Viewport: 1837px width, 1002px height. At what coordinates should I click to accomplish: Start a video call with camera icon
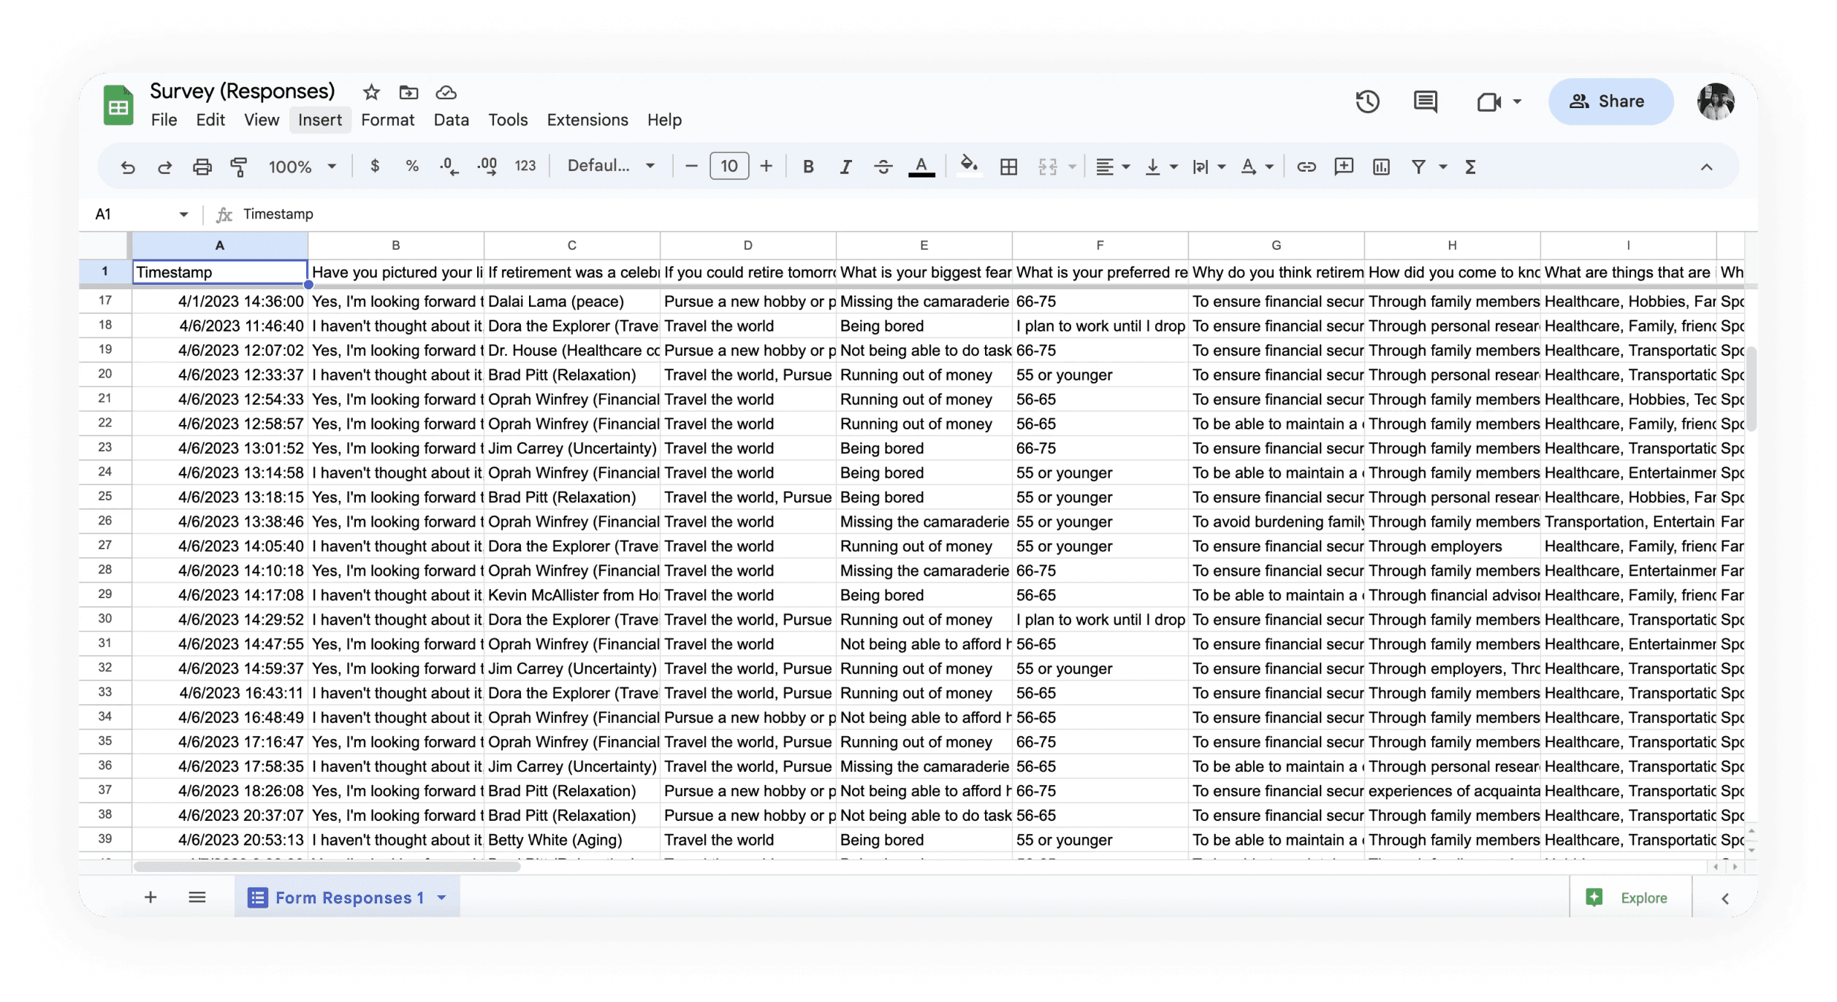(1489, 102)
